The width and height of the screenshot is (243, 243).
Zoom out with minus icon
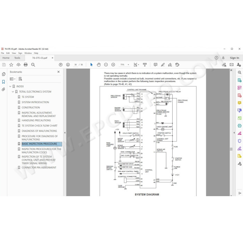[106, 65]
